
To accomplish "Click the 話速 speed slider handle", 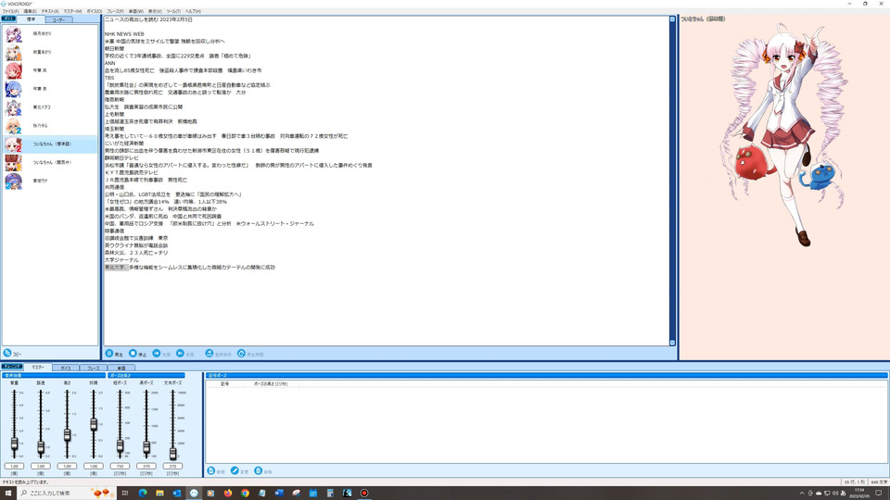I will click(41, 447).
